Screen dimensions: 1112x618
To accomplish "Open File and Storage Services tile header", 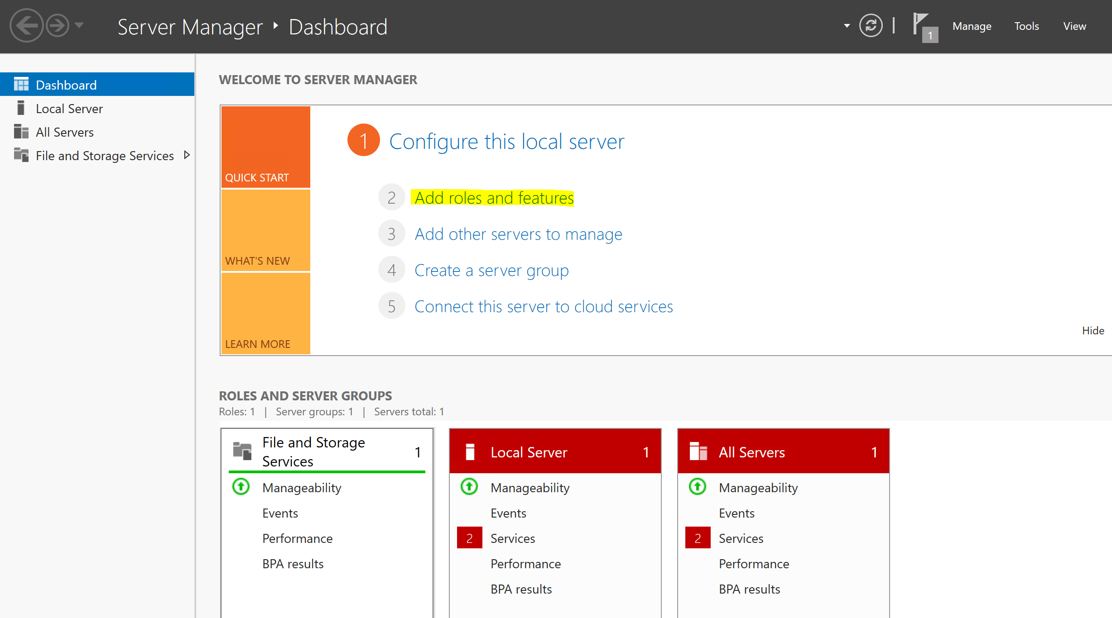I will coord(327,452).
